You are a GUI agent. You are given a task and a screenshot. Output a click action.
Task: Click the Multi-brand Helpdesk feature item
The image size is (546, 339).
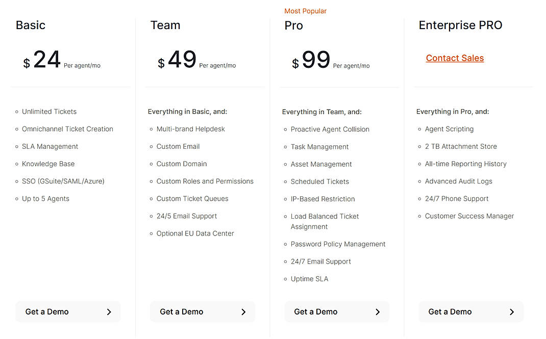[190, 129]
